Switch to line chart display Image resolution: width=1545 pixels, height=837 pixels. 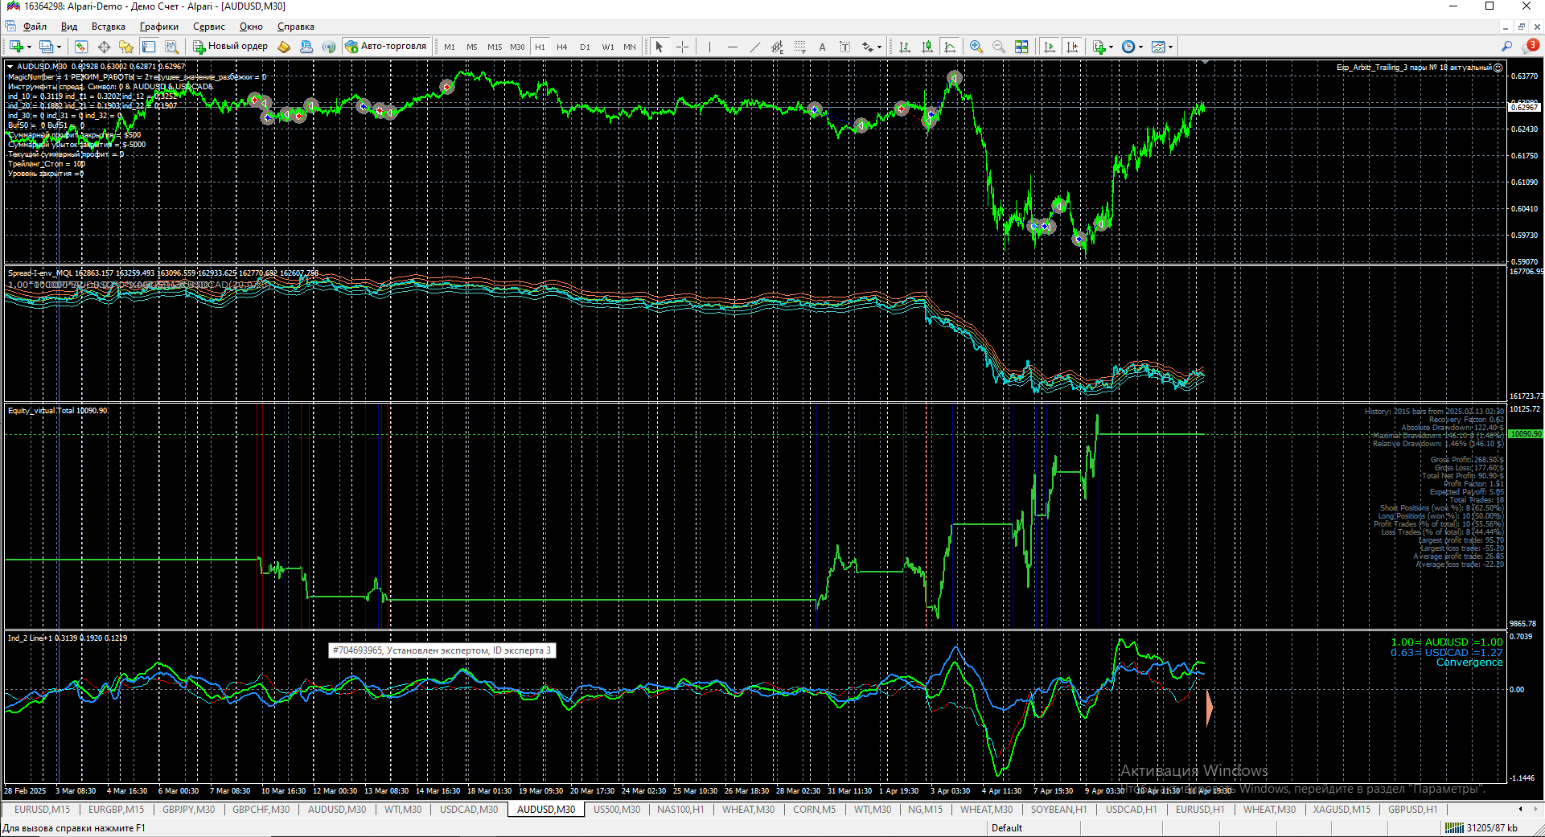coord(950,47)
